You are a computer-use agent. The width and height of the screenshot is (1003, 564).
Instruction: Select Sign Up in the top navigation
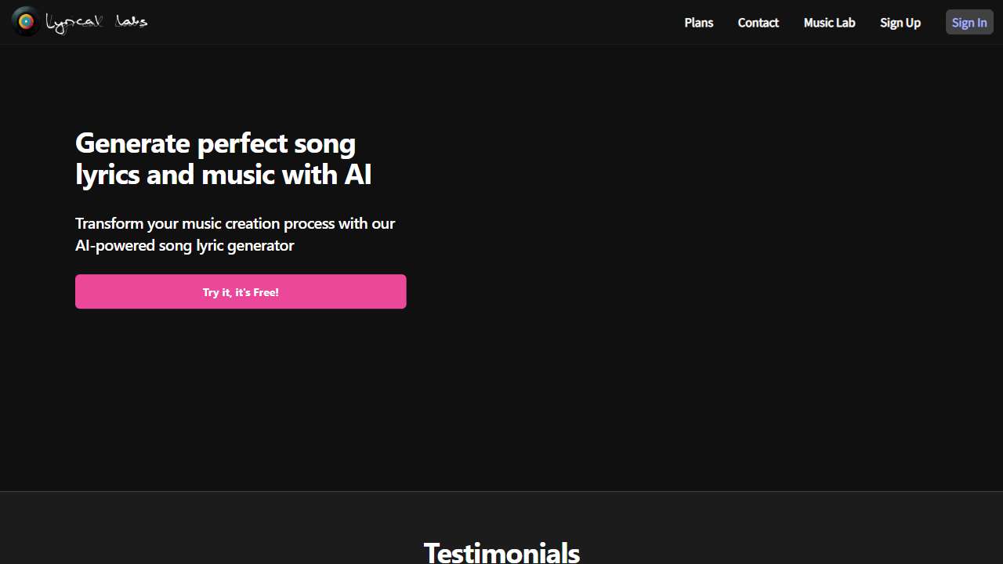point(900,23)
